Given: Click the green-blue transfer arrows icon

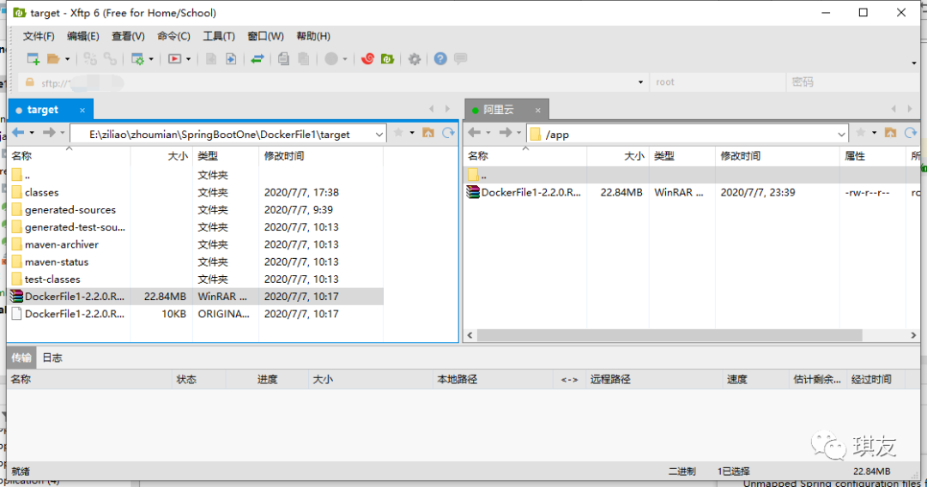Looking at the screenshot, I should (x=257, y=58).
